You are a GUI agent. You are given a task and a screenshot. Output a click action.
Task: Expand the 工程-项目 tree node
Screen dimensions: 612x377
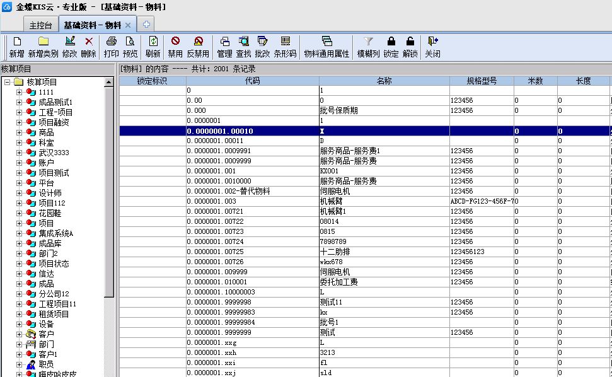(x=19, y=112)
